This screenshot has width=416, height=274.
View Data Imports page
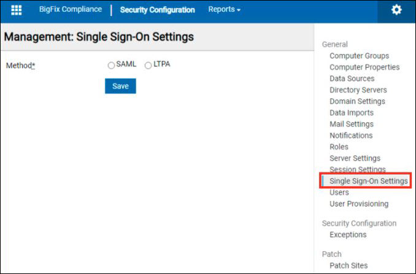tap(351, 113)
